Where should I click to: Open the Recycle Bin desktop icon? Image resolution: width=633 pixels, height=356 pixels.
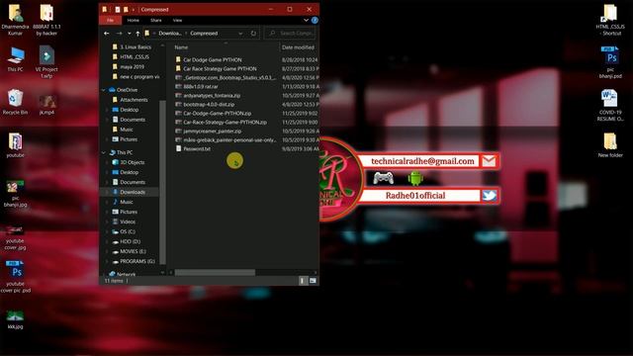pos(15,101)
